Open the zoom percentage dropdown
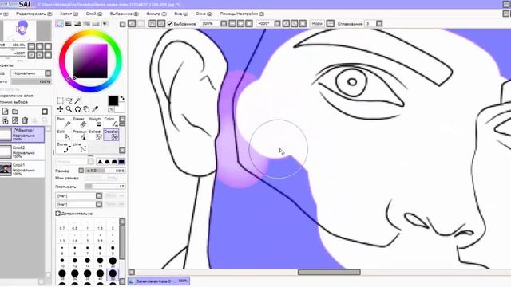 pyautogui.click(x=224, y=23)
